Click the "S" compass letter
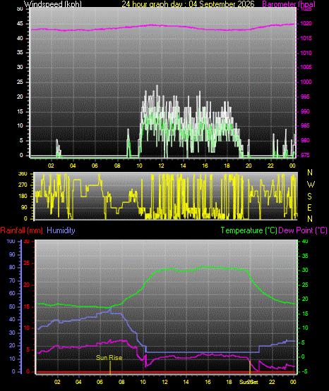329x391 pixels. point(309,197)
